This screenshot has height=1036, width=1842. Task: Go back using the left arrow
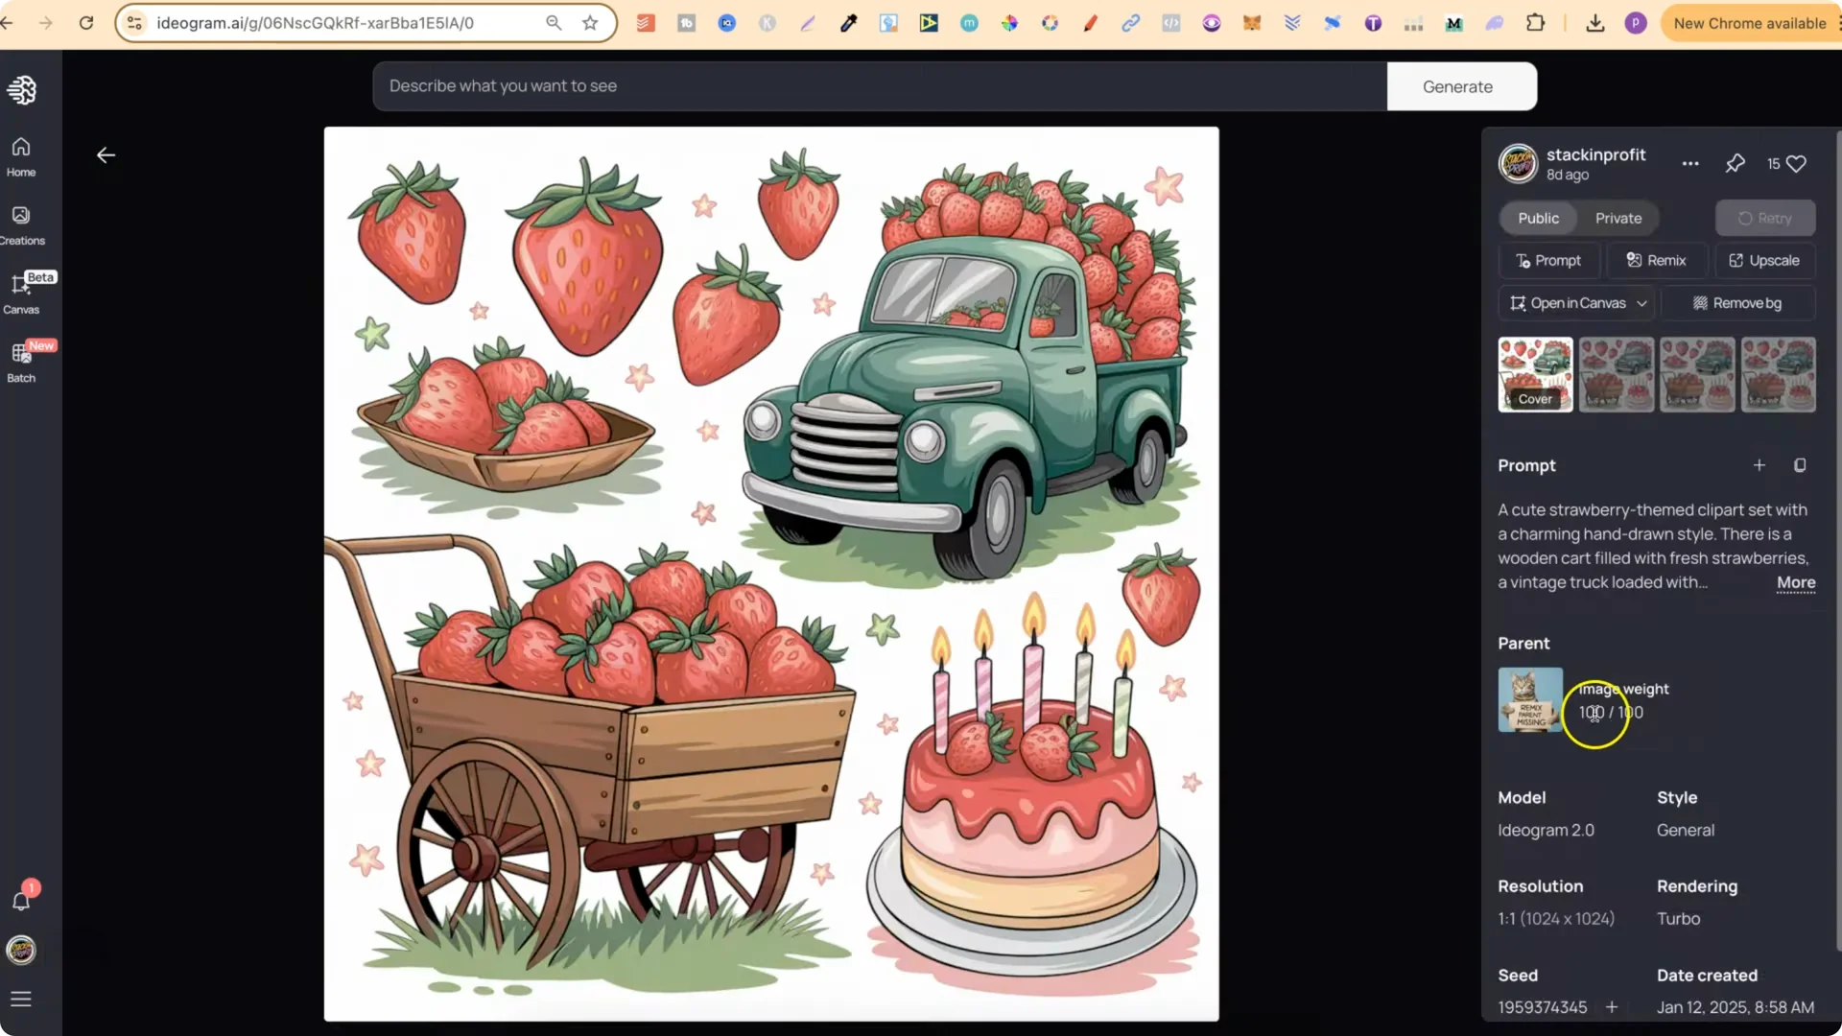106,155
